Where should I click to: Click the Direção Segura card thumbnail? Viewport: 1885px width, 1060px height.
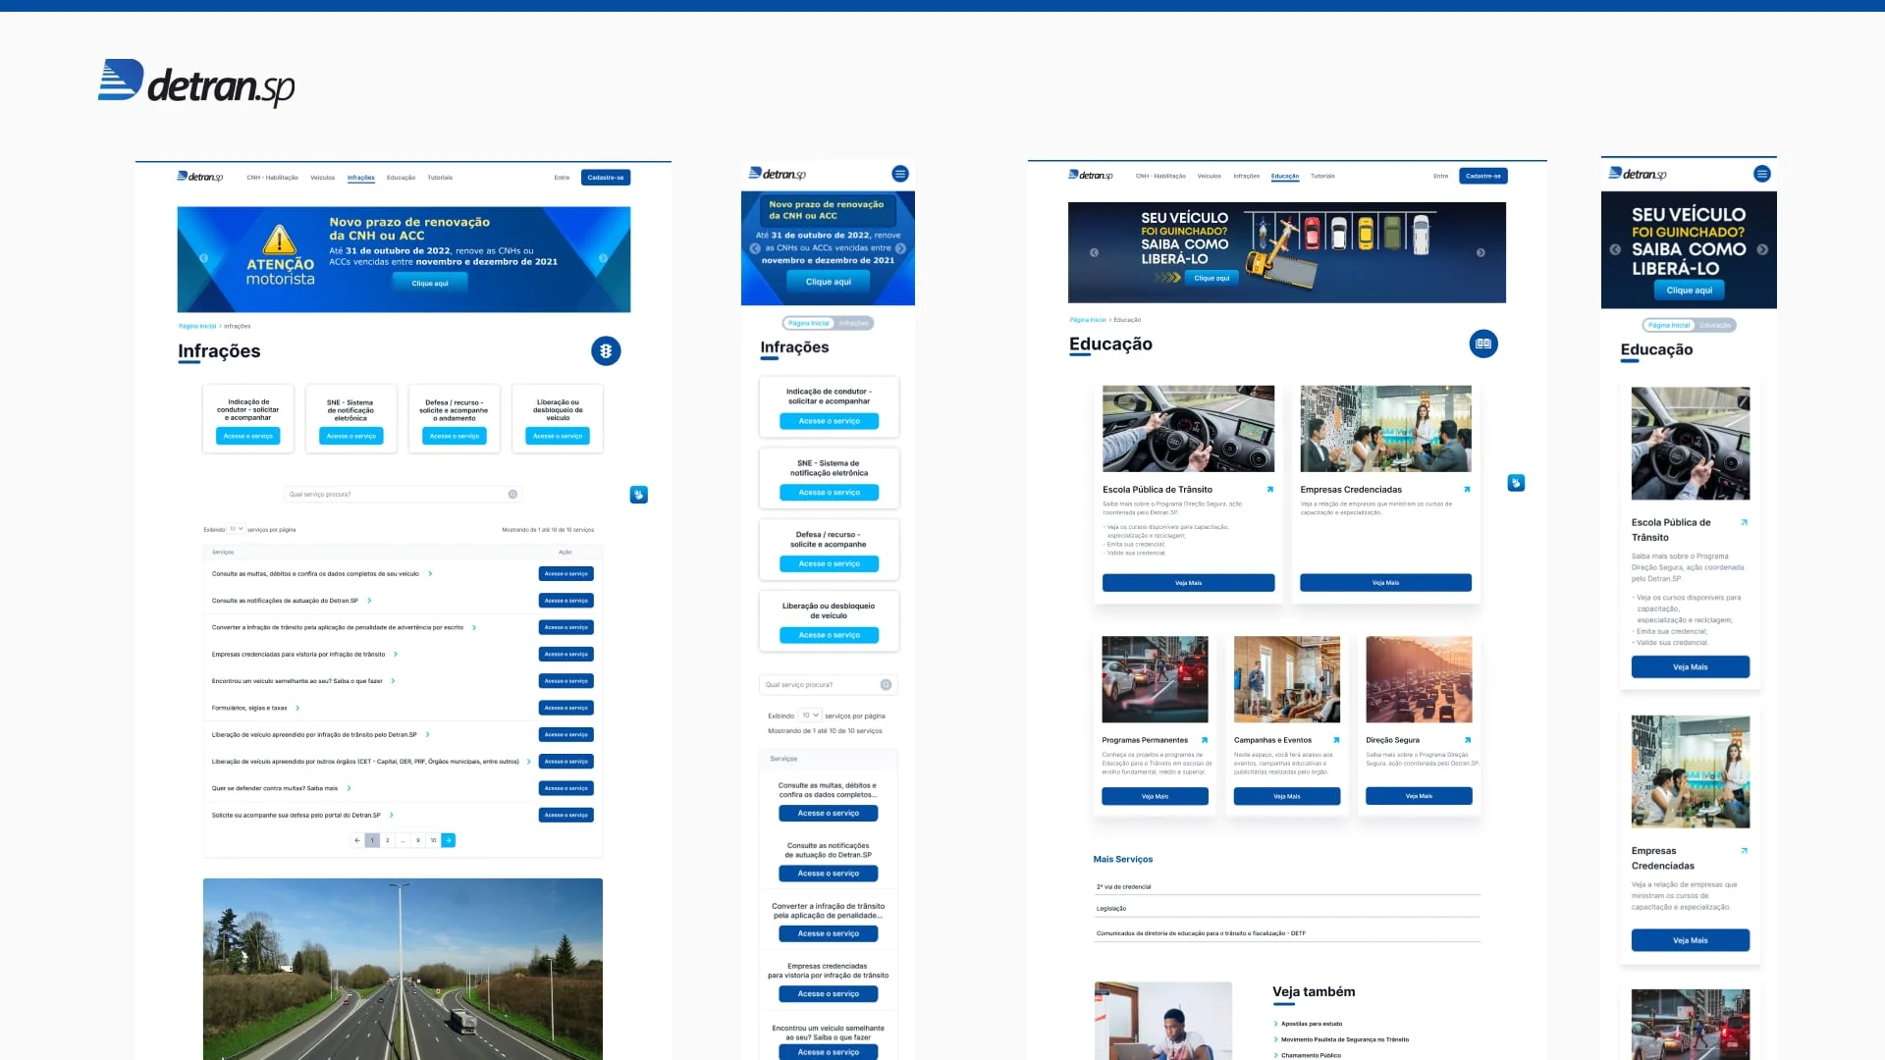point(1418,679)
